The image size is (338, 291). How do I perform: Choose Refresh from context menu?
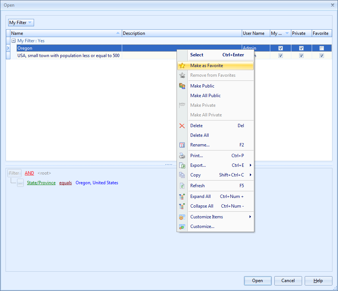215,186
